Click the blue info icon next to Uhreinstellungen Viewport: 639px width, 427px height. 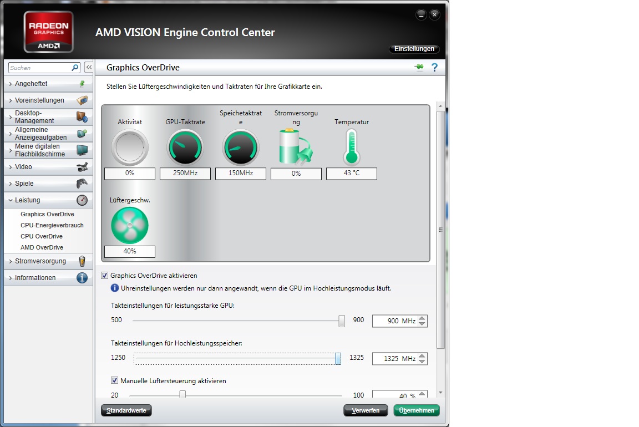(x=114, y=288)
